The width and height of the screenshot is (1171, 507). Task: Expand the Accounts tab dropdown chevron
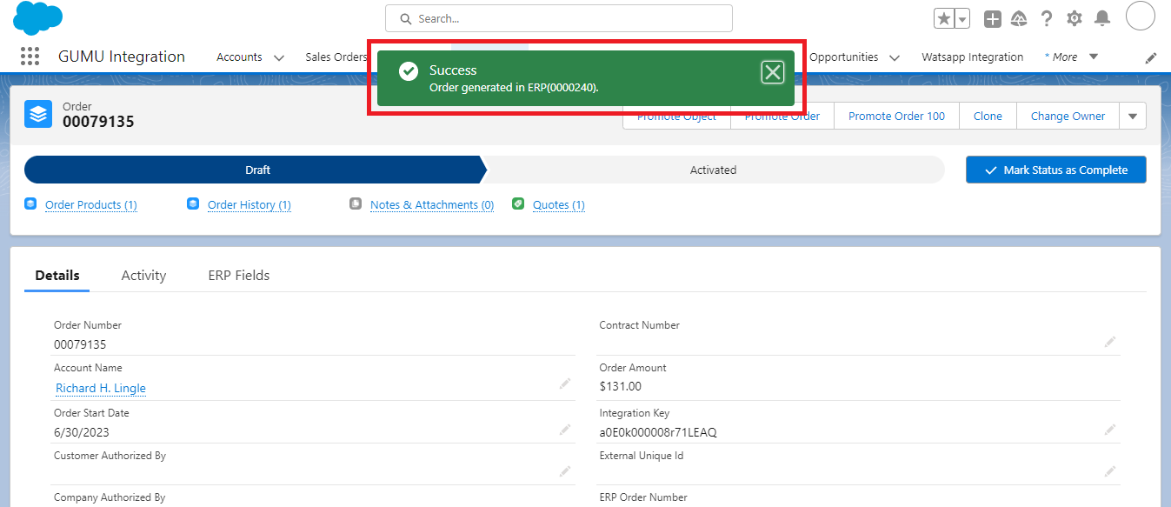pyautogui.click(x=279, y=57)
